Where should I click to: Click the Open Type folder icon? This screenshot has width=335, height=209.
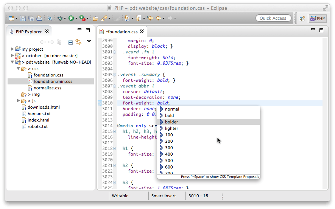[95, 18]
